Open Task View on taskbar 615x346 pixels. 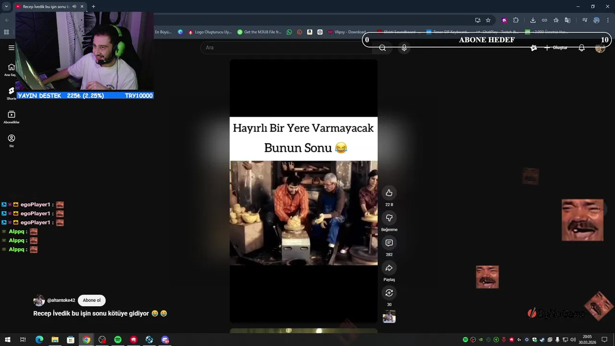(23, 340)
